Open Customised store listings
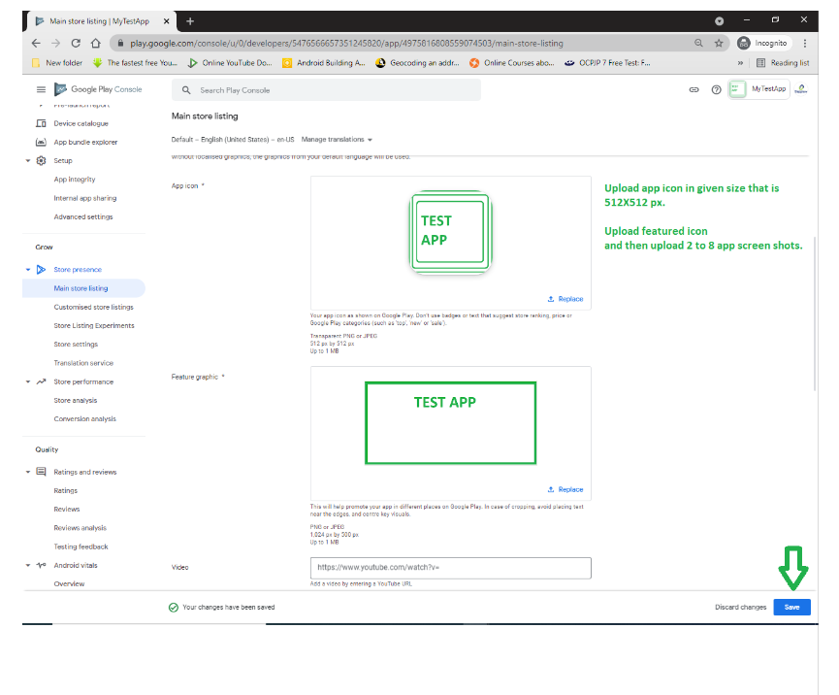 point(94,307)
